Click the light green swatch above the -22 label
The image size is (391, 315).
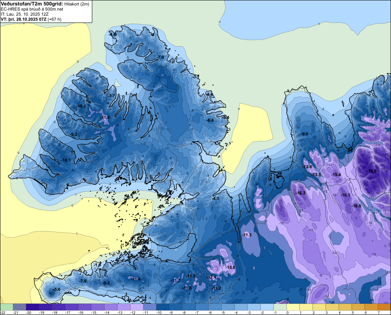[x=7, y=307]
